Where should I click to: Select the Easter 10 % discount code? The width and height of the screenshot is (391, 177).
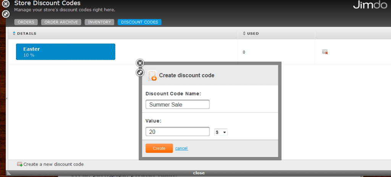[x=66, y=52]
